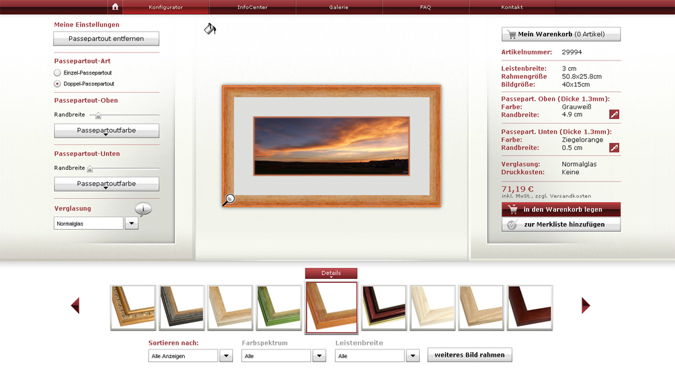Click the home icon in navigation bar
Image resolution: width=675 pixels, height=381 pixels.
[x=116, y=7]
